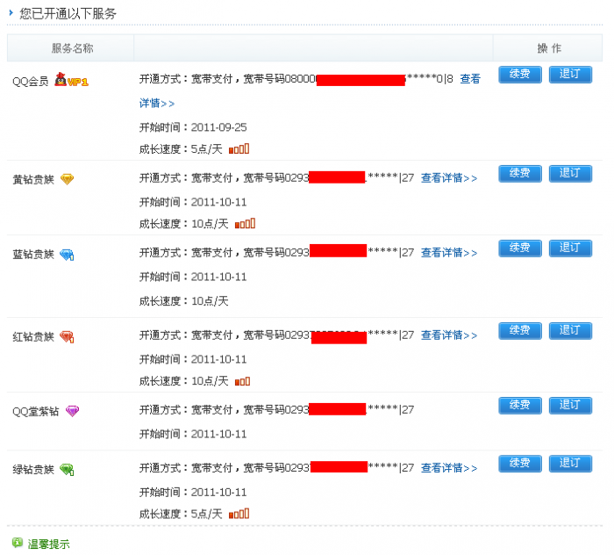The width and height of the screenshot is (614, 555).
Task: Click the yellow diamond icon beside 黄钻贵族
Action: 67,179
